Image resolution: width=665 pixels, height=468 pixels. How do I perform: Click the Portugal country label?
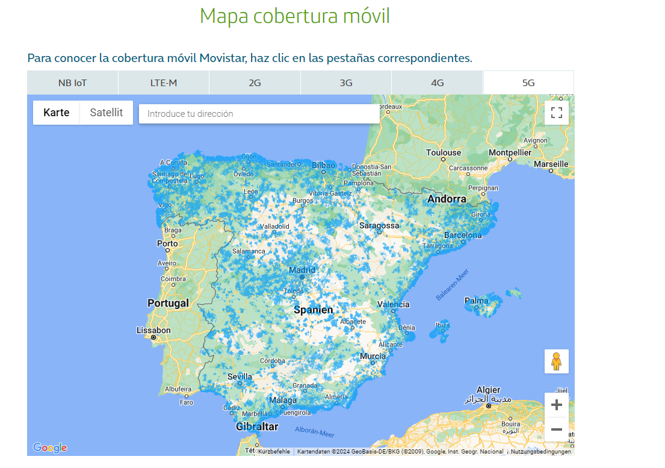[168, 303]
